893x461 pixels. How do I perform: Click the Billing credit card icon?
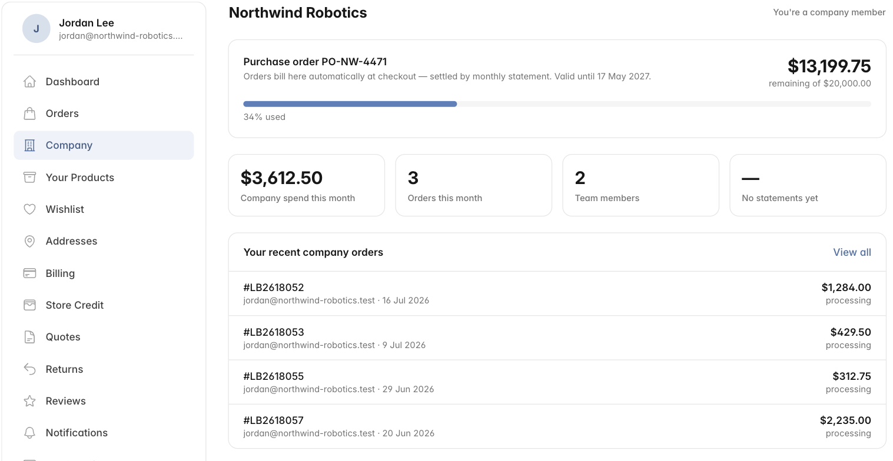(x=29, y=273)
